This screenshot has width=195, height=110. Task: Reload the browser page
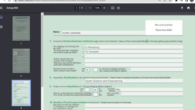click(x=9, y=1)
